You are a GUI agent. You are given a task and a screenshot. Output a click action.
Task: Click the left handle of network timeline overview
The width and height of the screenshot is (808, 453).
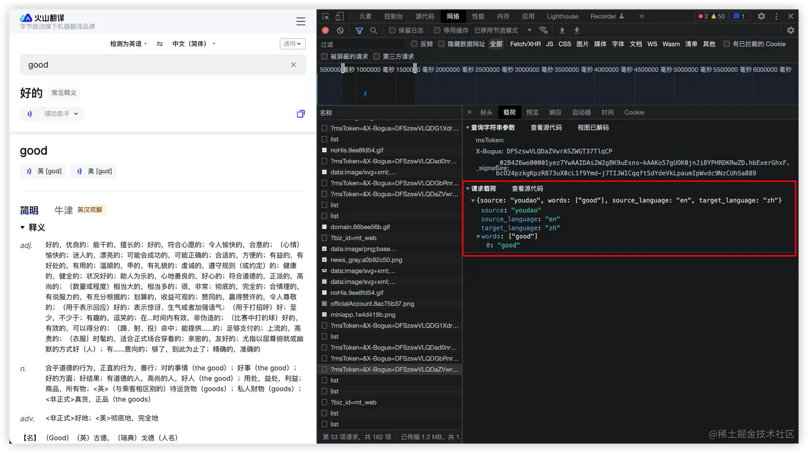(344, 69)
